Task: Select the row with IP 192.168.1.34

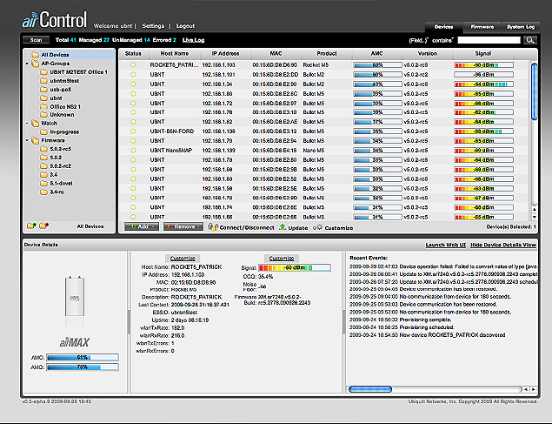Action: (x=323, y=84)
